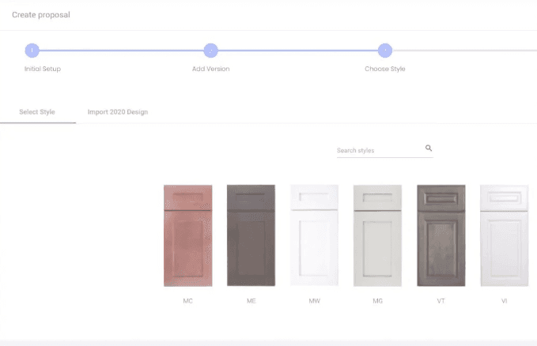This screenshot has width=537, height=346.
Task: Click the Add Version step label
Action: 210,69
